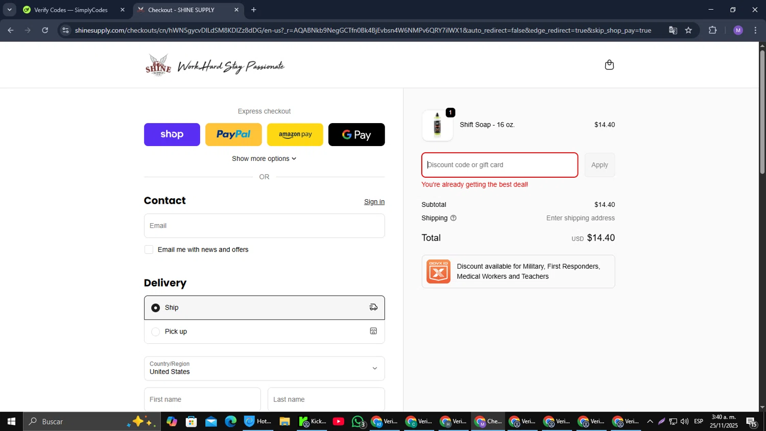Check Email me with news and offers
Viewport: 766px width, 431px height.
[x=149, y=250]
